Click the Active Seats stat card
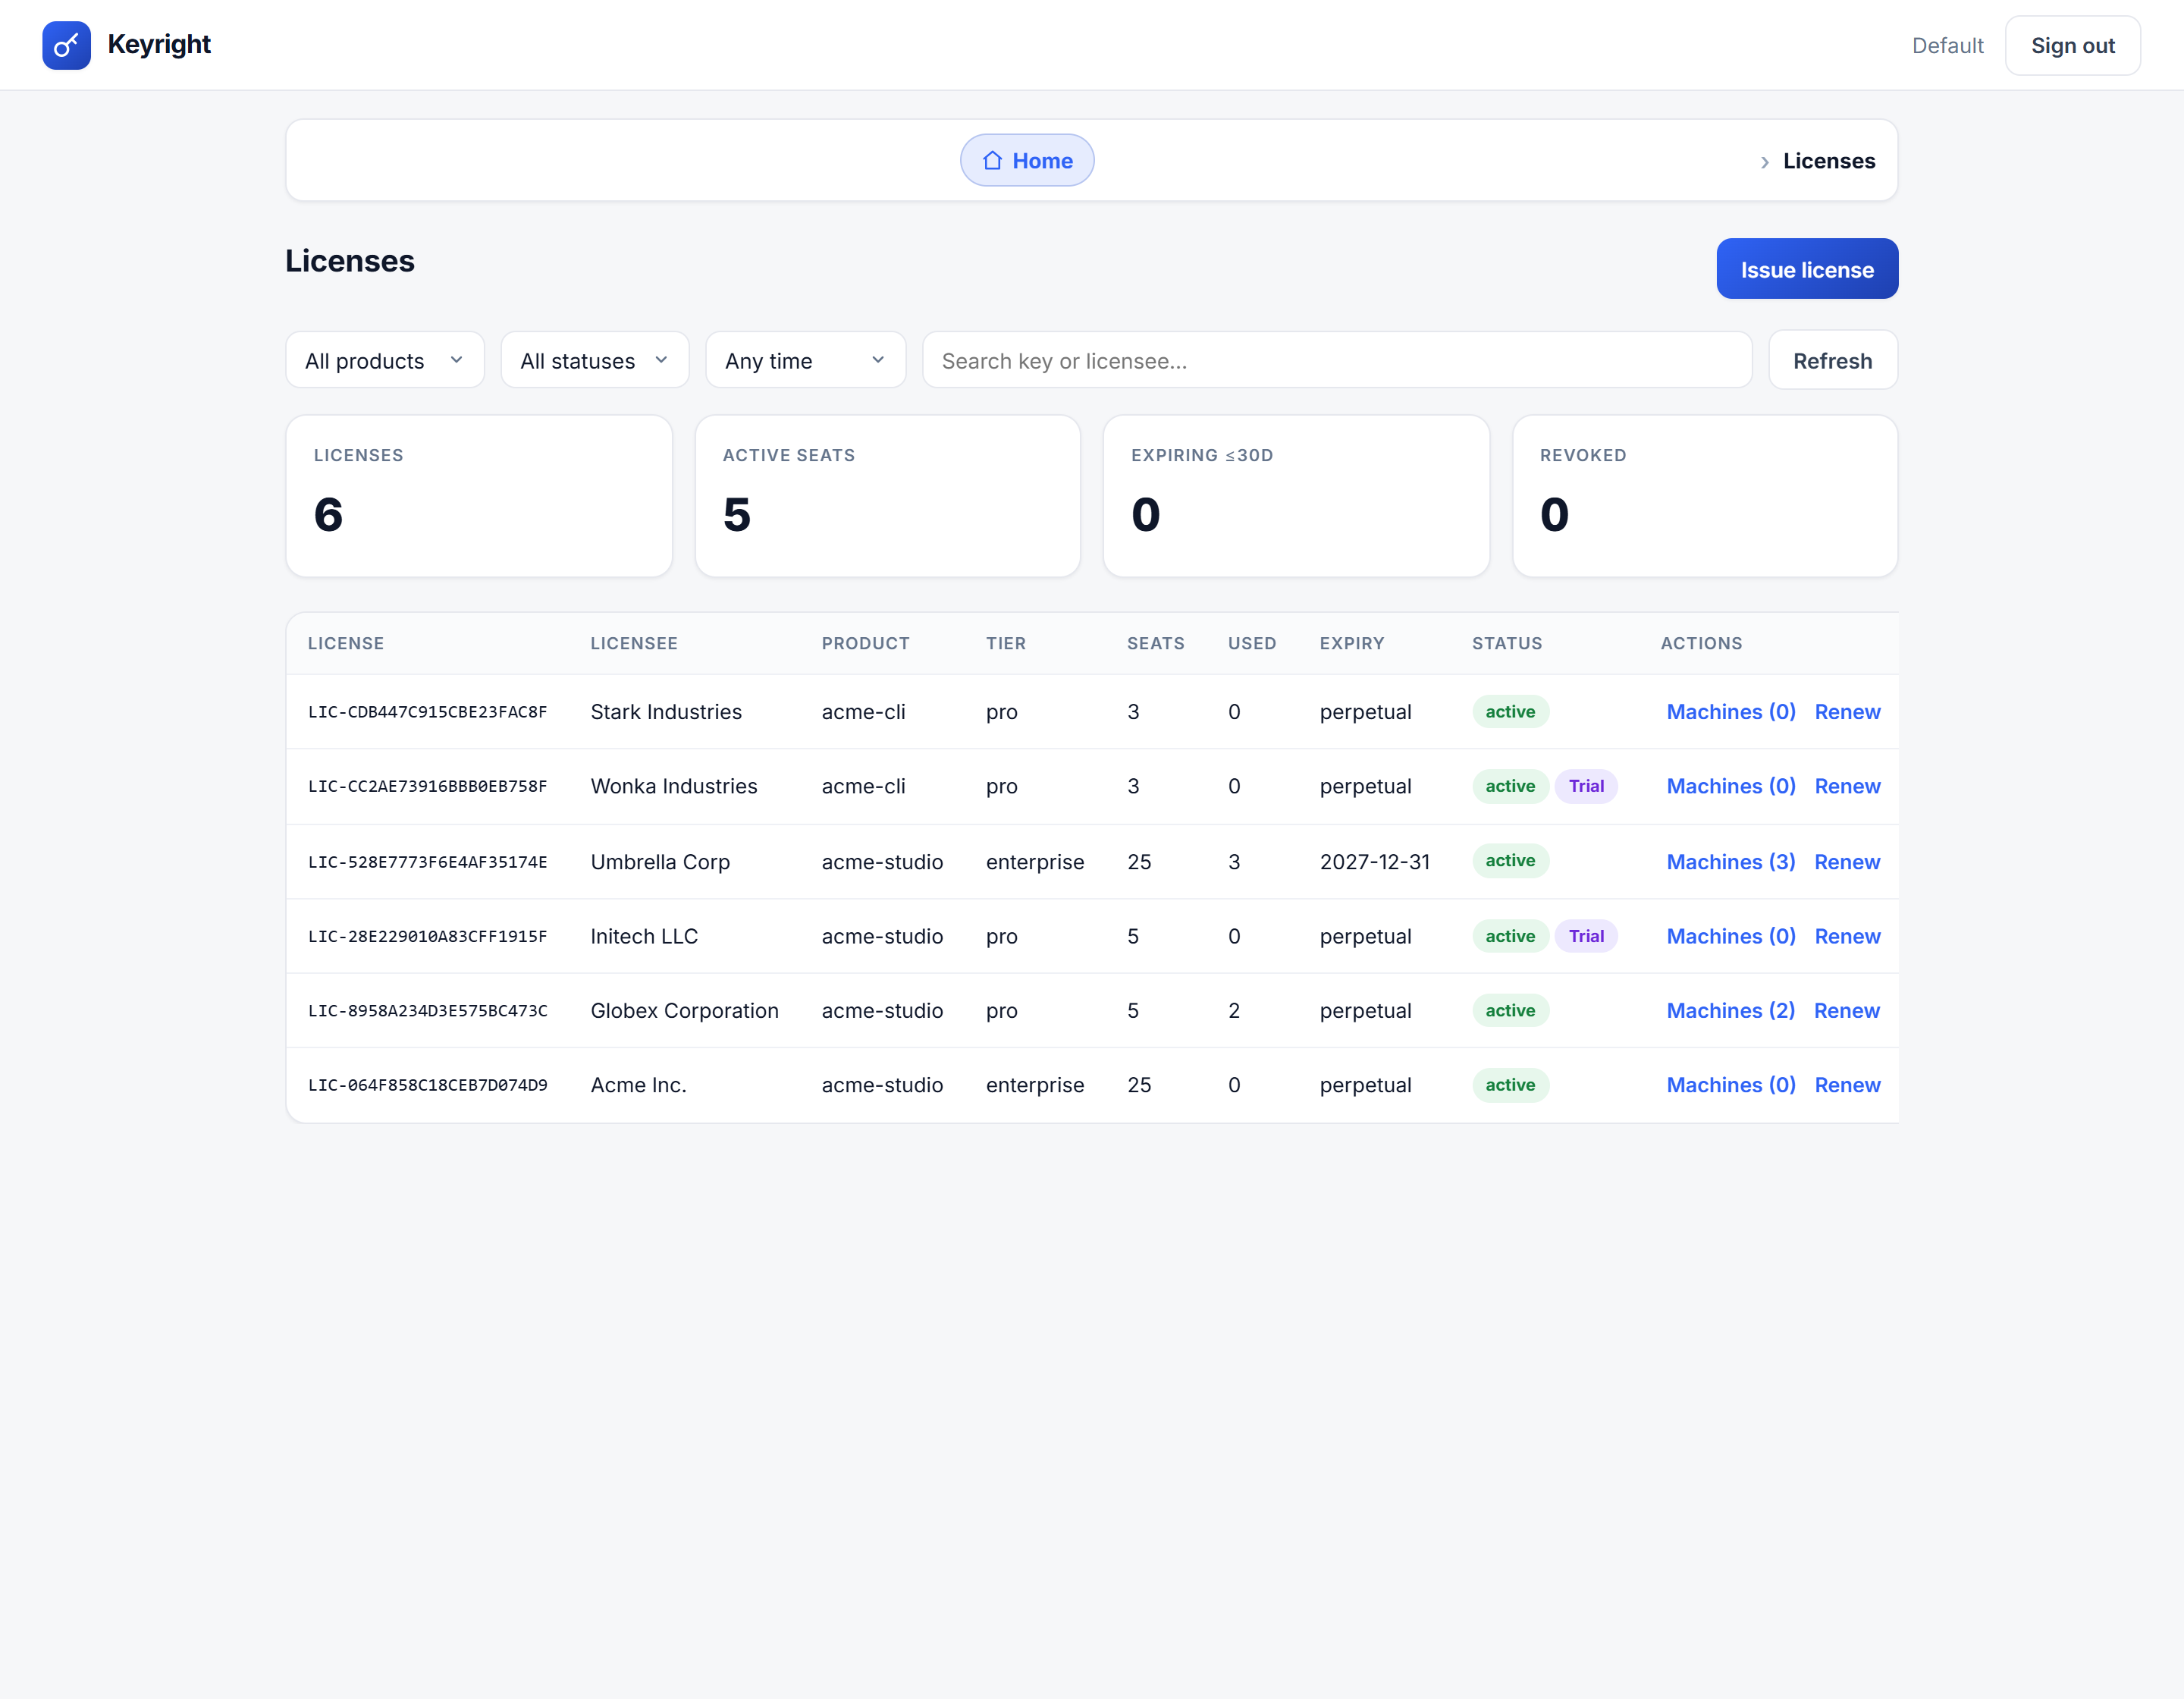This screenshot has height=1699, width=2184. [888, 496]
